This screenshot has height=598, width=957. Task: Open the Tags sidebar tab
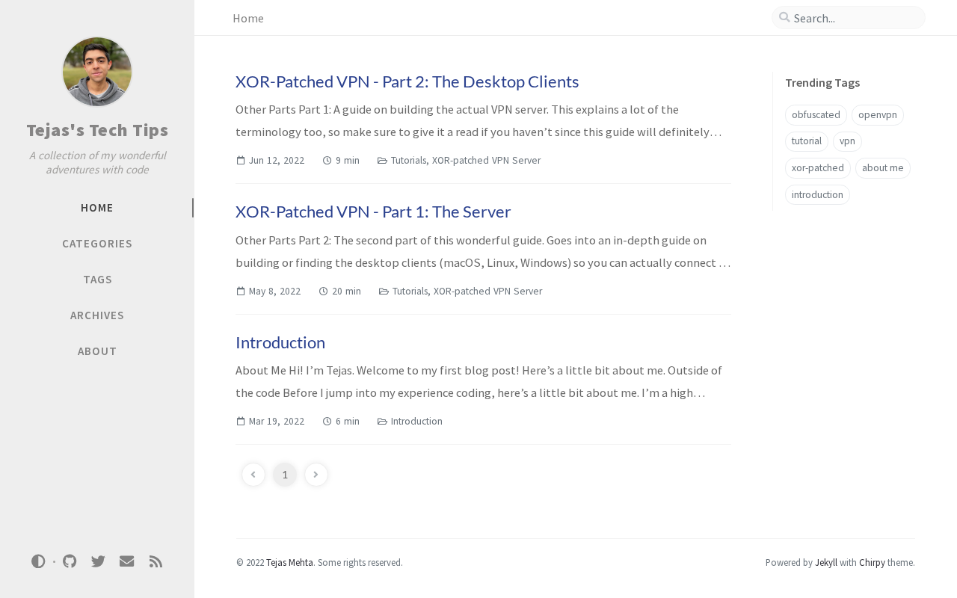point(97,280)
